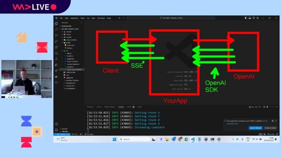This screenshot has width=281, height=158.
Task: Expand the TIMELINE section
Action: [x=72, y=132]
